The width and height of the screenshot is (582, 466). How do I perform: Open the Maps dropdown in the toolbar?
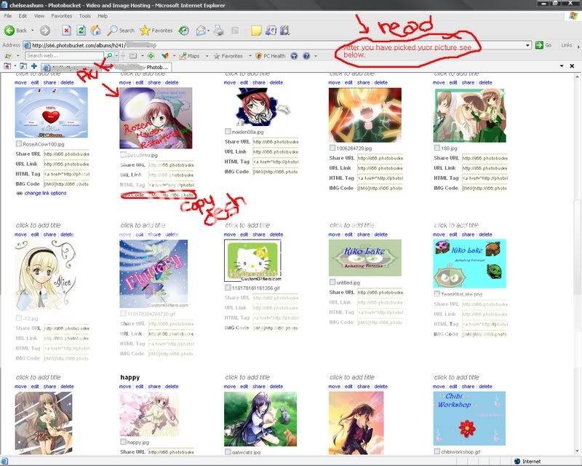point(191,56)
